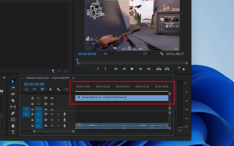This screenshot has height=146, width=234.
Task: Step forward one frame
Action: (x=140, y=69)
